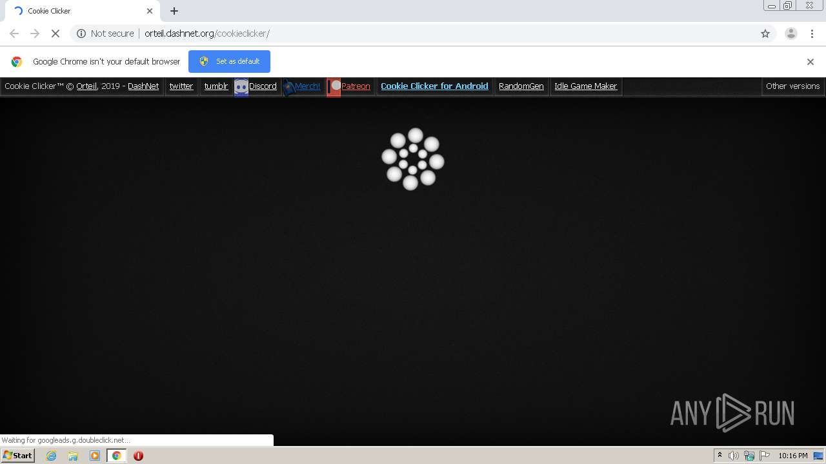Click the Action Center flag icon

click(x=765, y=456)
